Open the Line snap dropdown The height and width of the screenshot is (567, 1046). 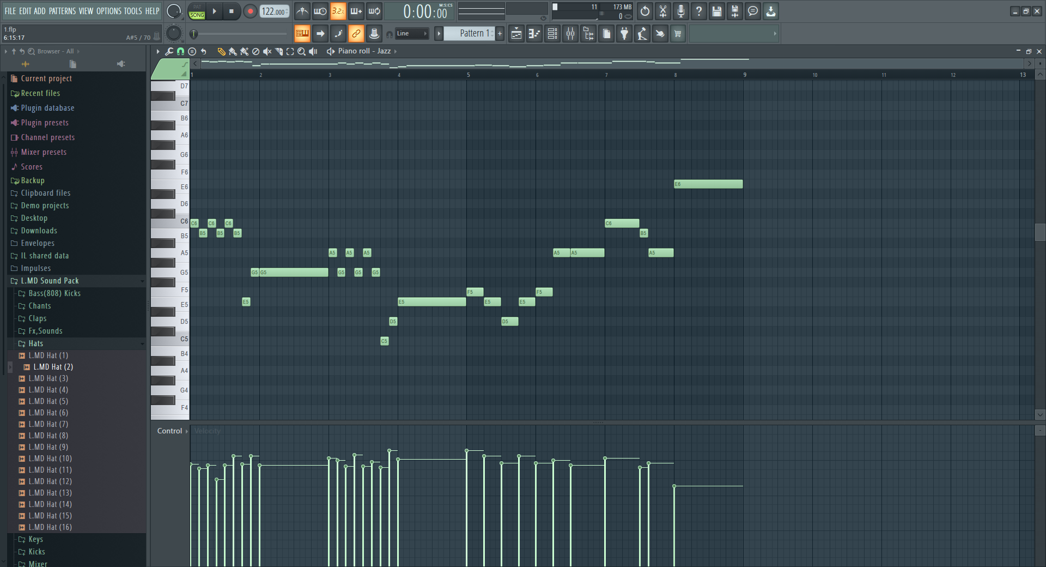[412, 34]
